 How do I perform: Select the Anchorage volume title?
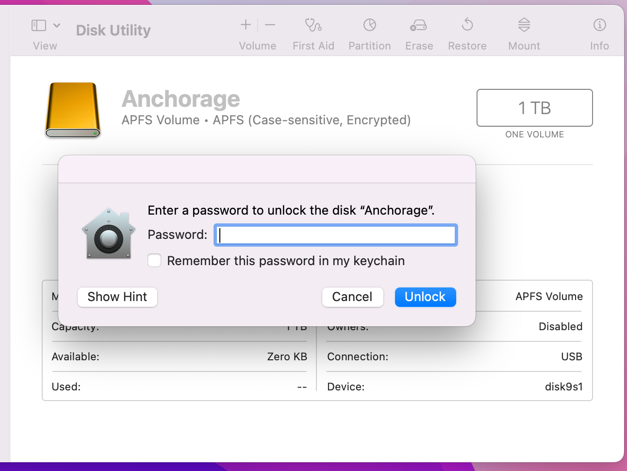[181, 99]
